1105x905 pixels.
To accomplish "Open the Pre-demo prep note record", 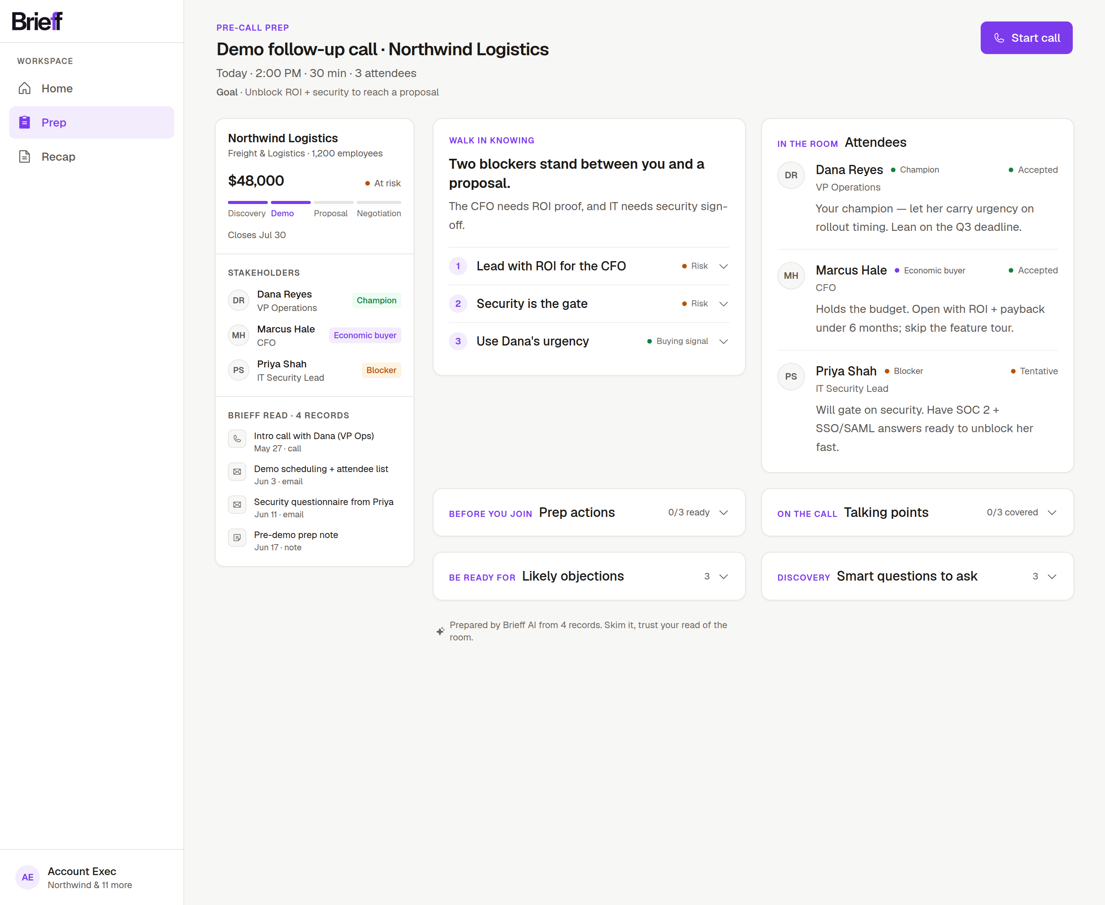I will pyautogui.click(x=315, y=540).
